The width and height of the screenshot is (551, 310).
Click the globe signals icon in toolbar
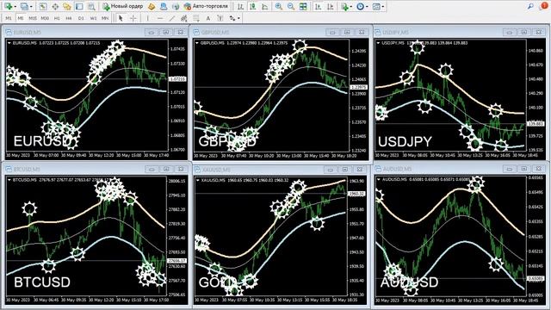176,6
